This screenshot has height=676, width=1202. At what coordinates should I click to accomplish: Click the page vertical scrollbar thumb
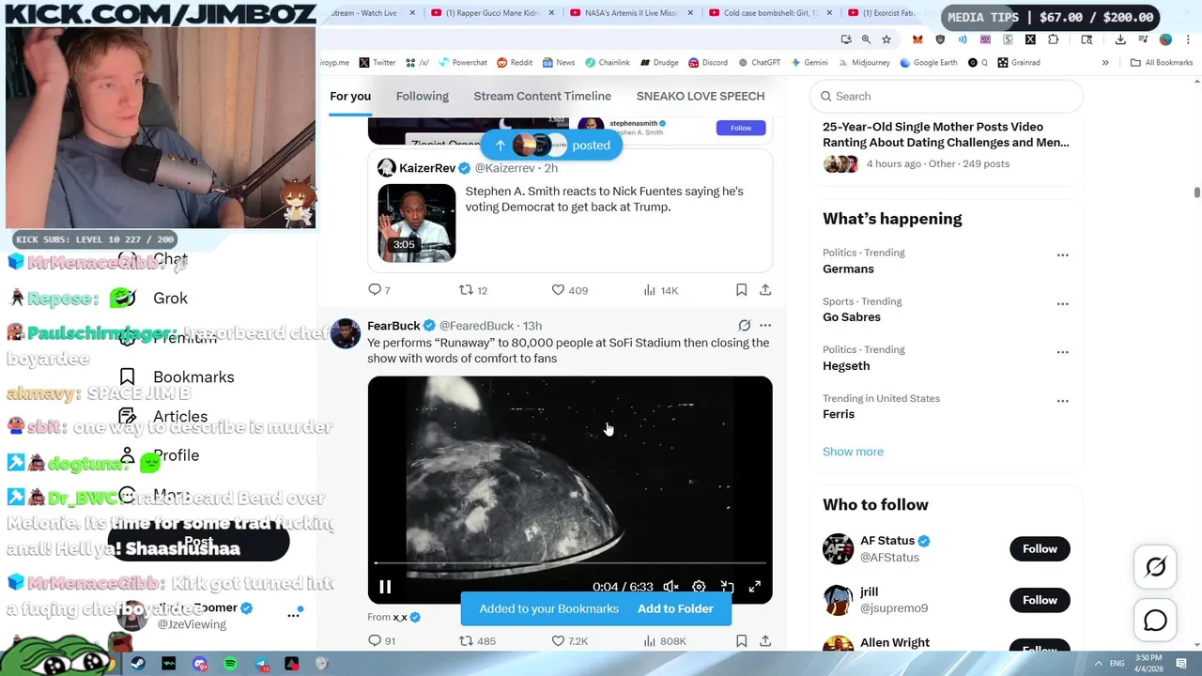tap(1196, 192)
